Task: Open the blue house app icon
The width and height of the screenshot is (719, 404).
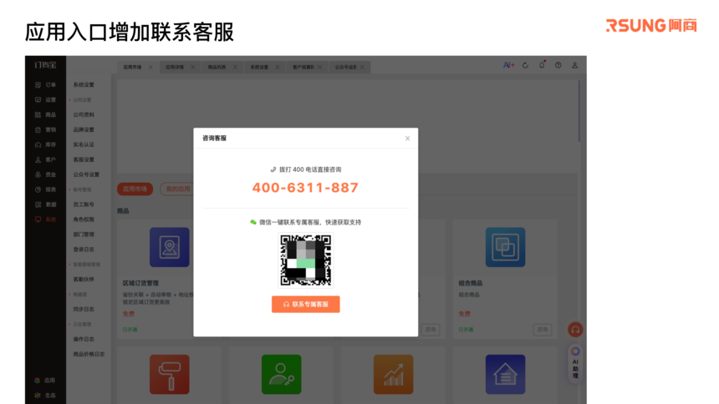Action: coord(505,374)
